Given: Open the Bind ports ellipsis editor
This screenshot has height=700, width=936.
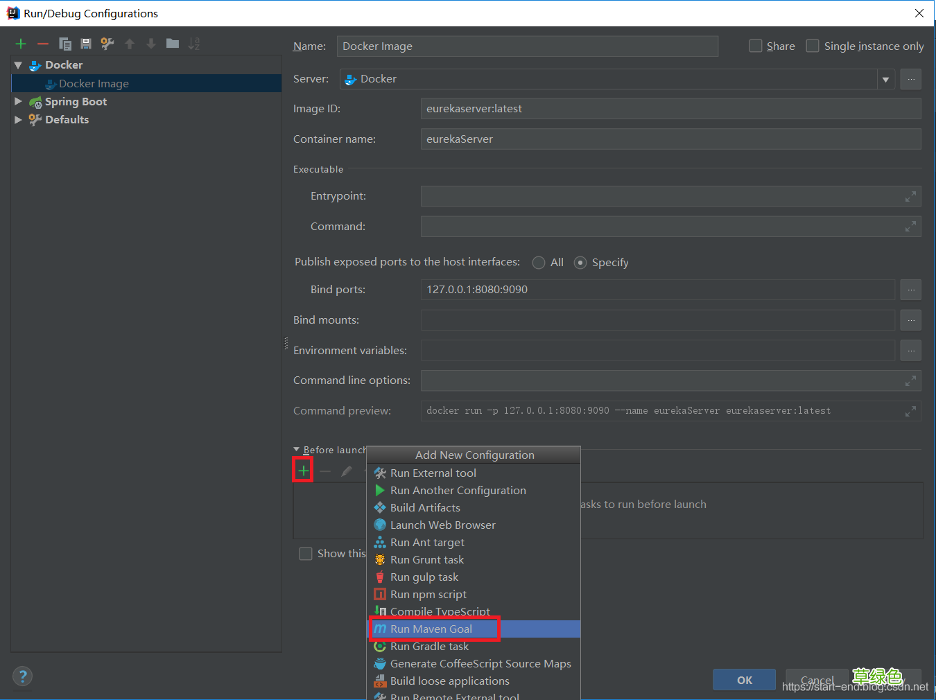Looking at the screenshot, I should tap(911, 290).
